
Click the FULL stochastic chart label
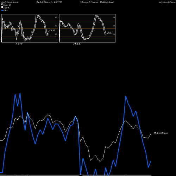pyautogui.click(x=77, y=44)
